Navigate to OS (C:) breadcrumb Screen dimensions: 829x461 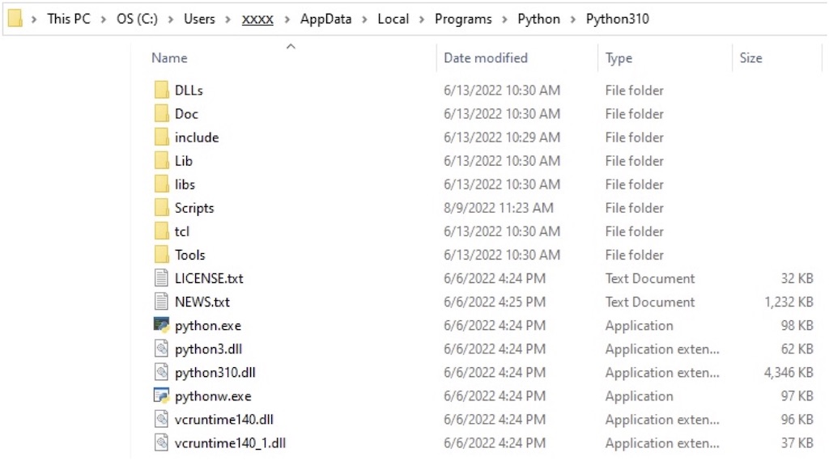[x=137, y=19]
